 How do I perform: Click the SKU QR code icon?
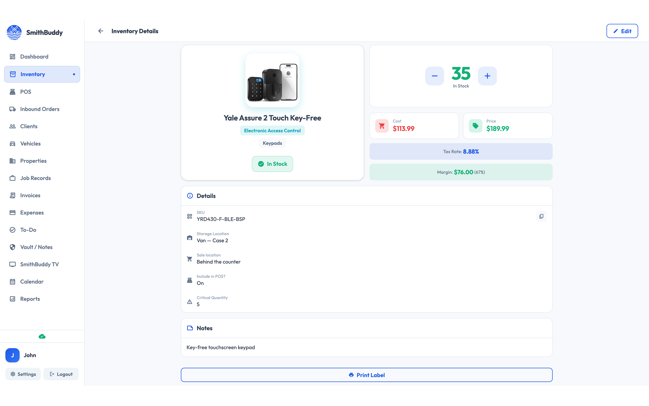tap(190, 216)
